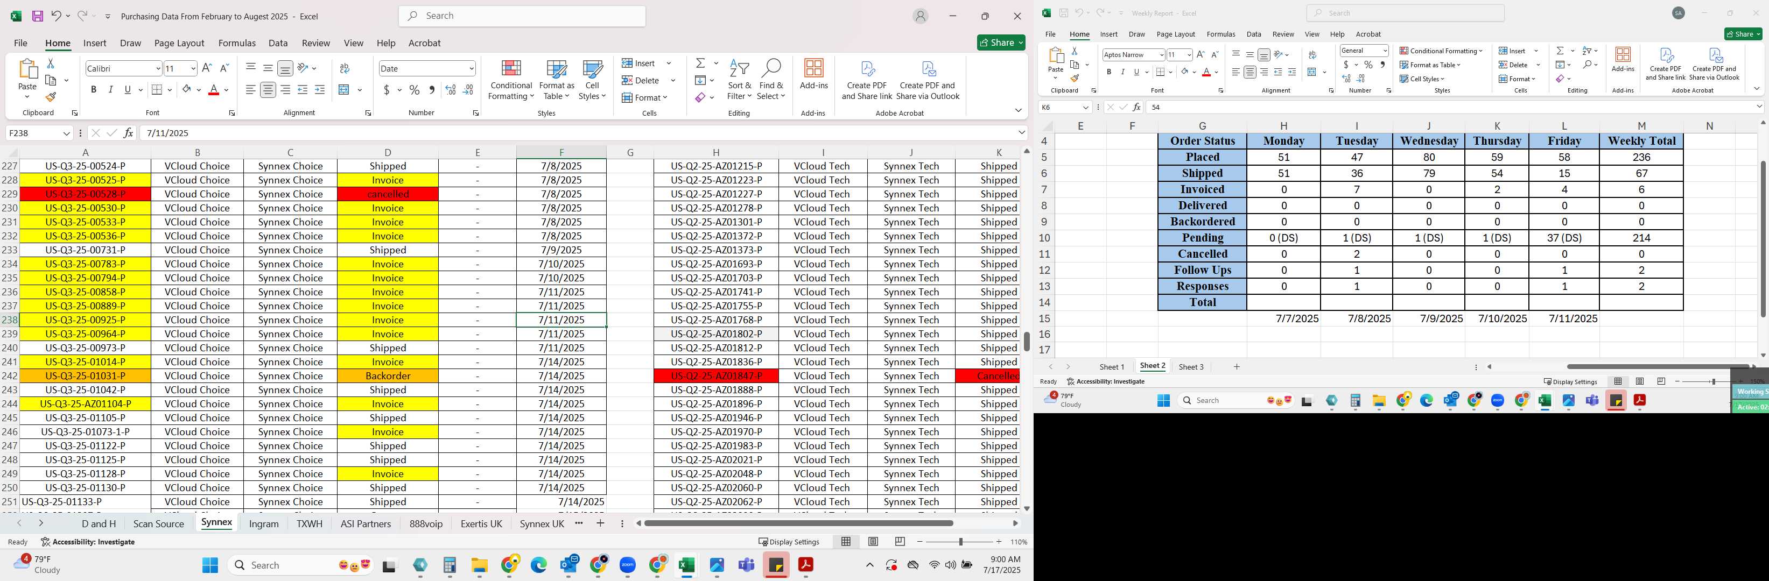The image size is (1769, 581).
Task: Click Create PDF and Share link, left window
Action: pos(867,80)
